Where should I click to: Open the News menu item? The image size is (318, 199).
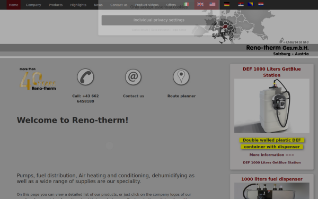98,5
